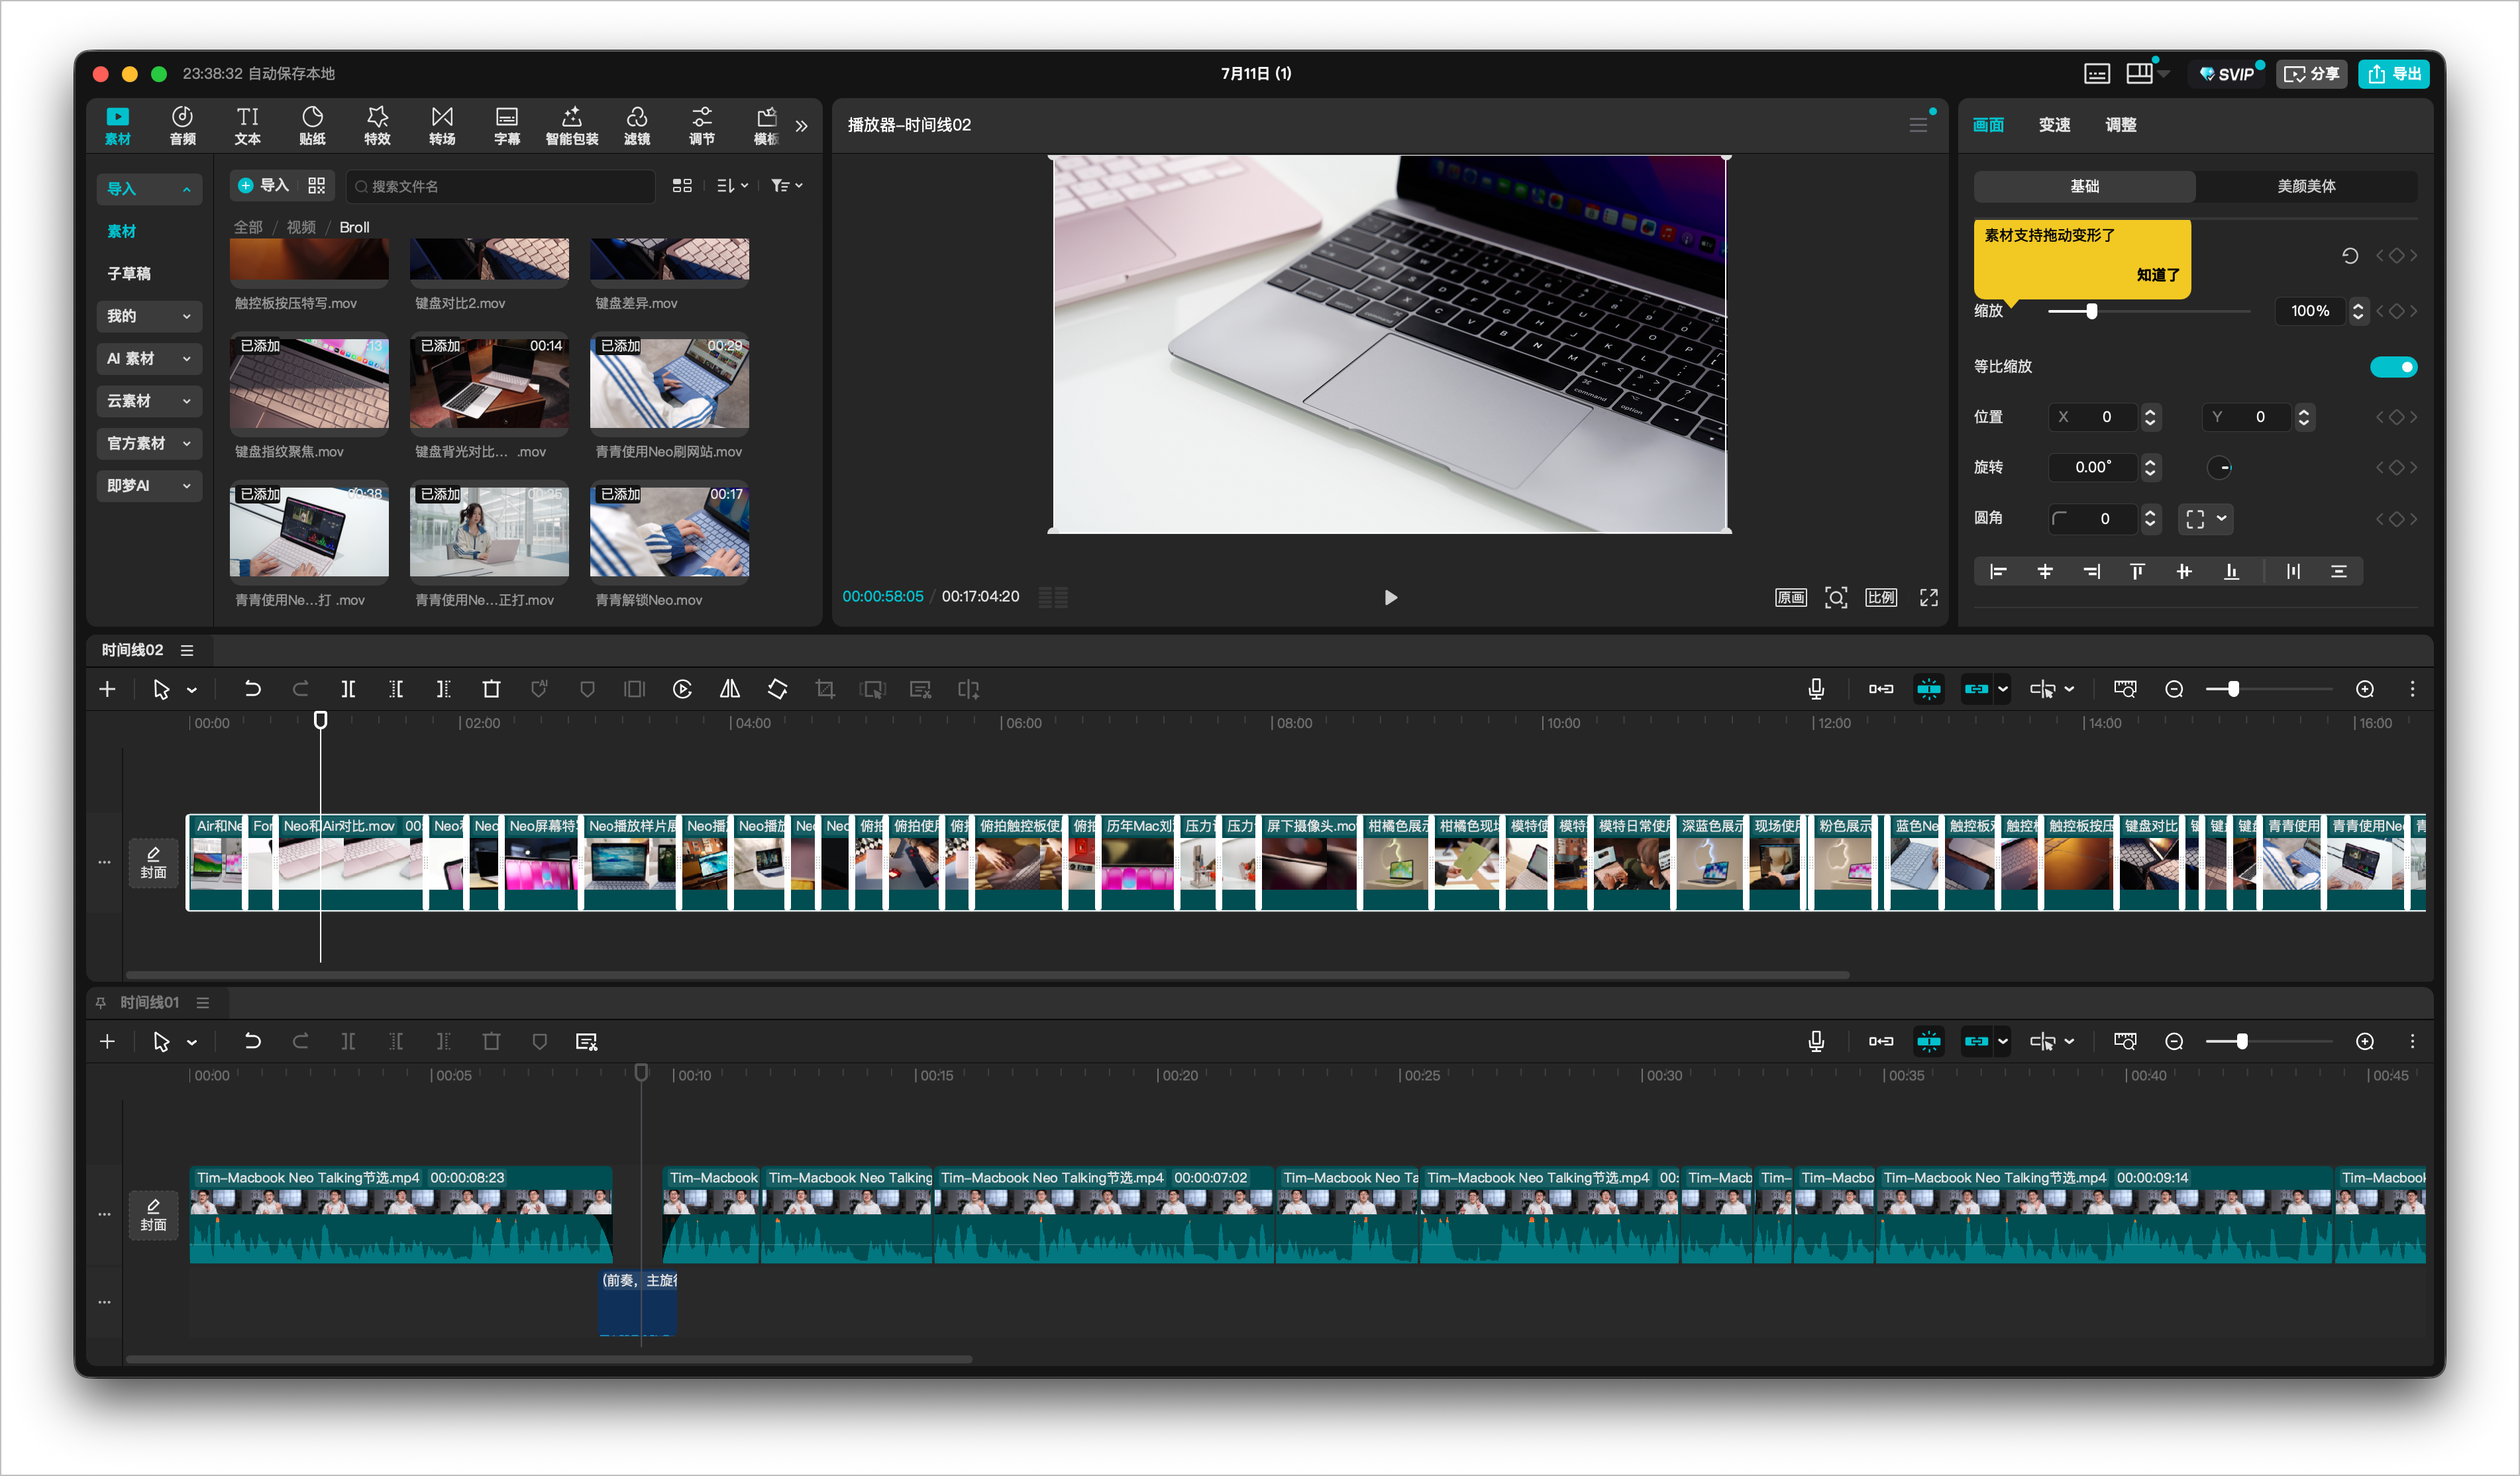Enter fullscreen preview in the player
The width and height of the screenshot is (2520, 1476).
[1928, 597]
